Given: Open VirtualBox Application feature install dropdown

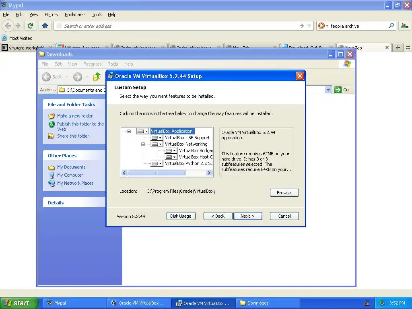Looking at the screenshot, I should 143,131.
